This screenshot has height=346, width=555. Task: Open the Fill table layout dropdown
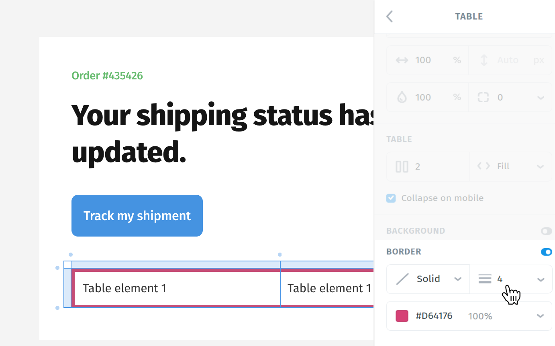coord(540,166)
